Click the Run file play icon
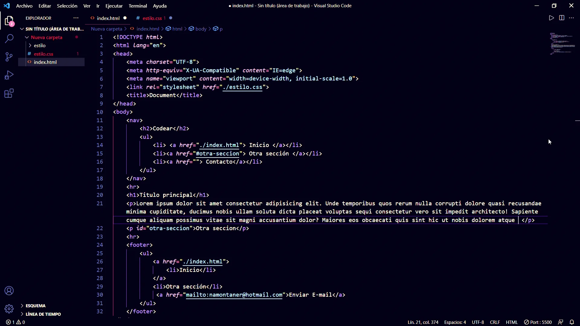 click(551, 18)
